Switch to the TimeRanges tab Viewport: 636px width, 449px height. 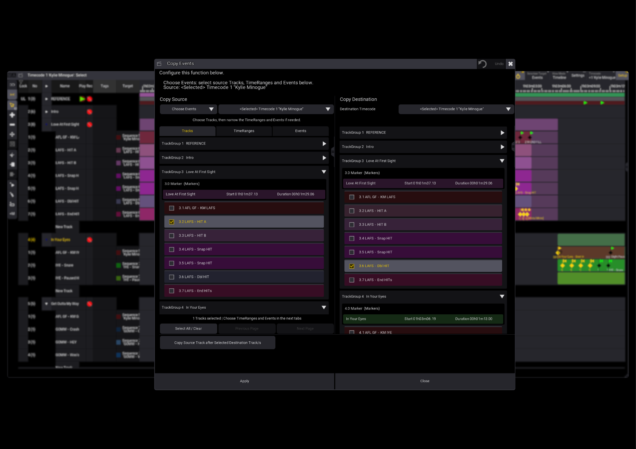click(244, 131)
